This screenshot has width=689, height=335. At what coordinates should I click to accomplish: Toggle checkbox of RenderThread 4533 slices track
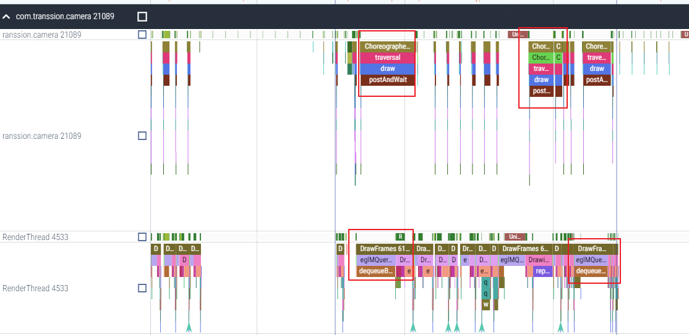point(142,288)
